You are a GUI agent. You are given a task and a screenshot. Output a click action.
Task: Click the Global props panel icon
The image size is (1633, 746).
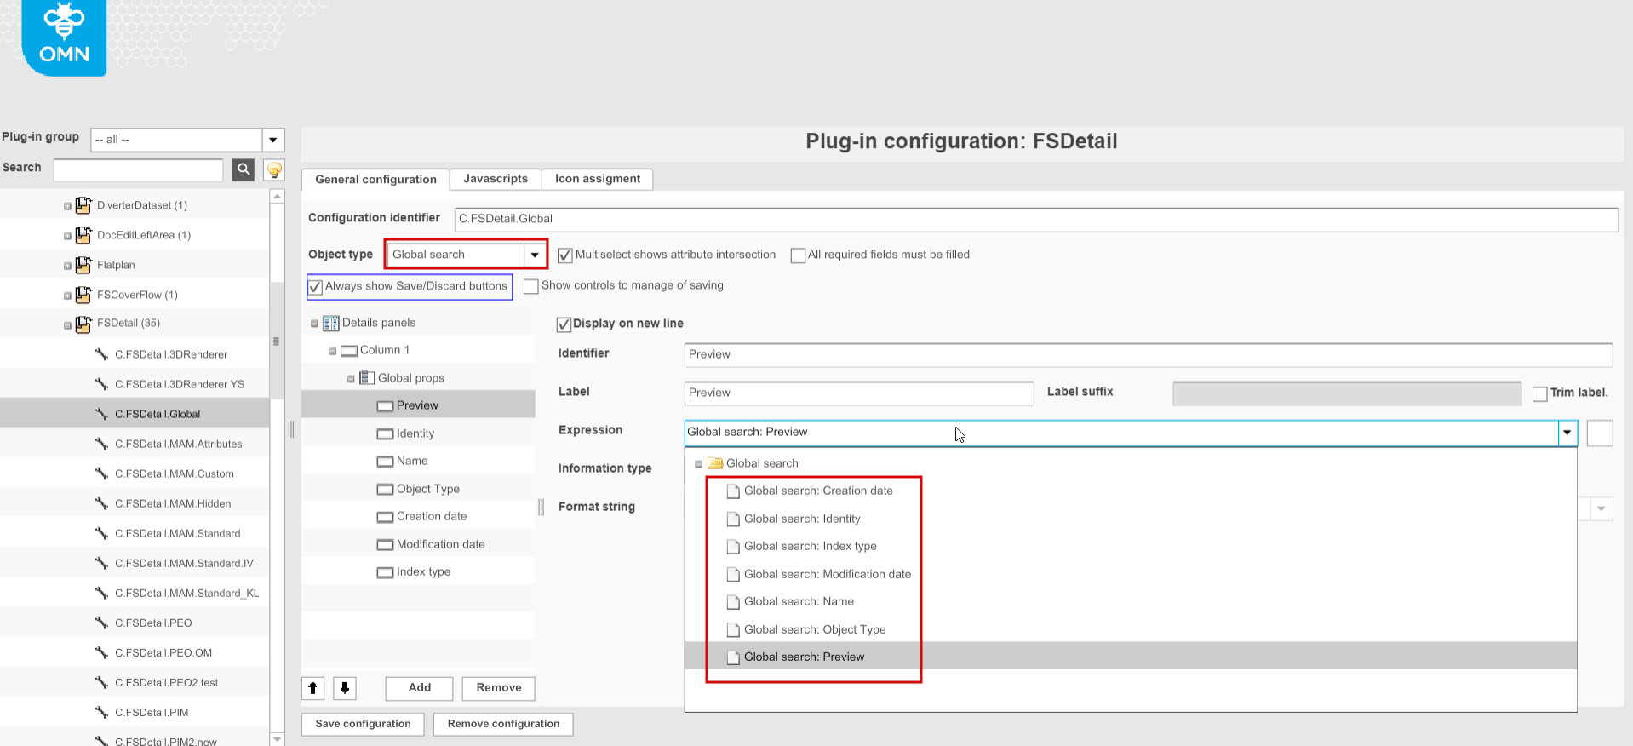click(367, 378)
